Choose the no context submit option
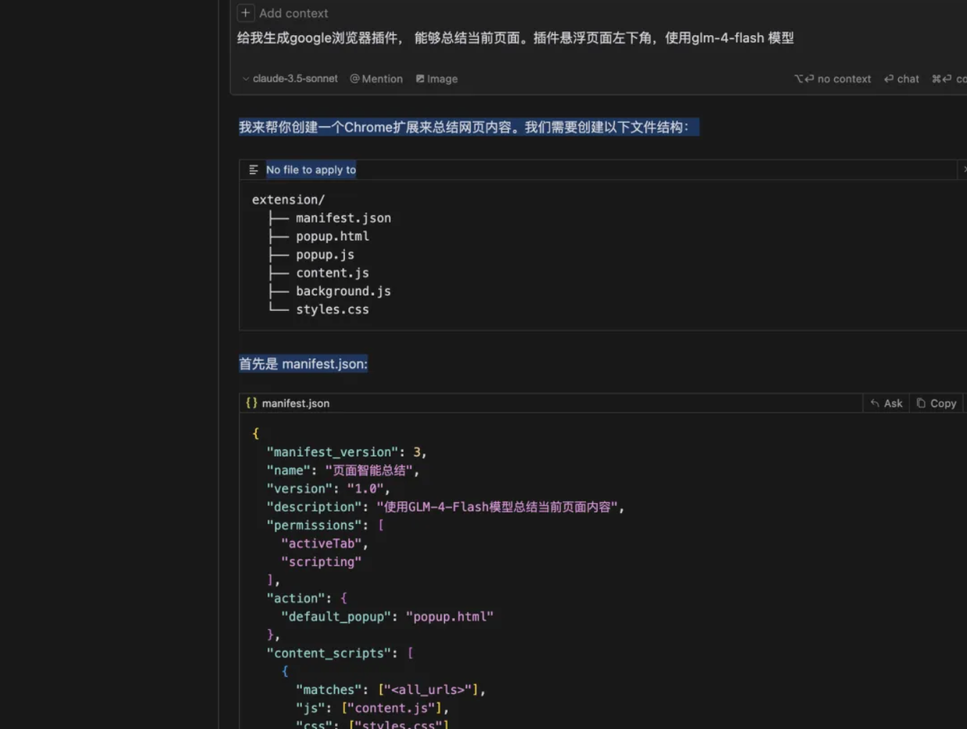967x729 pixels. tap(833, 79)
